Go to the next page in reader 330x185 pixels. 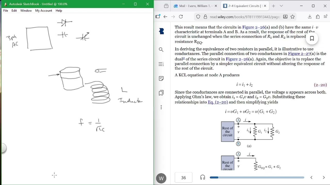click(x=324, y=178)
